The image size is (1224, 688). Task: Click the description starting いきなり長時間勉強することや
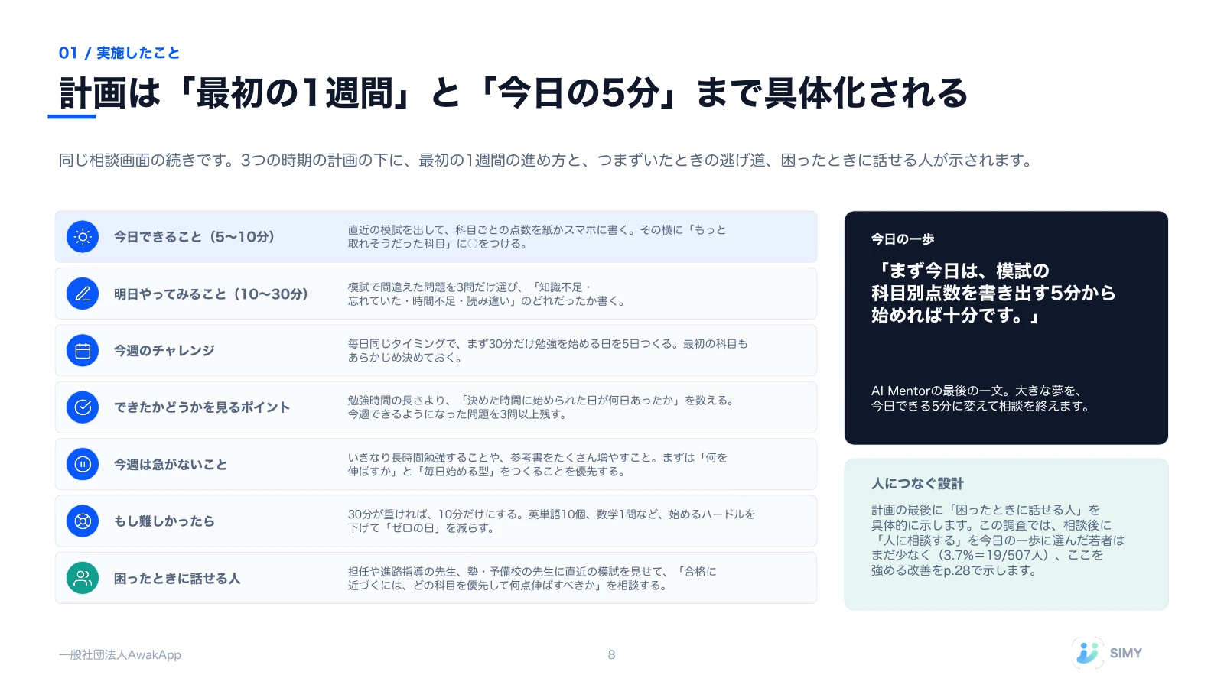537,464
